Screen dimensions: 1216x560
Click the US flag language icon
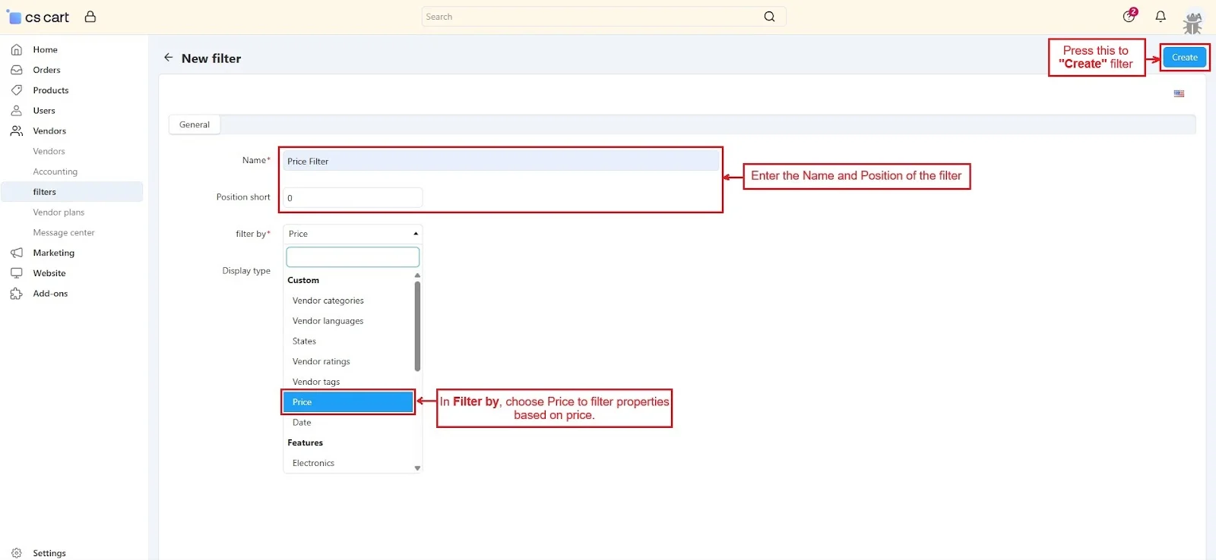1179,94
